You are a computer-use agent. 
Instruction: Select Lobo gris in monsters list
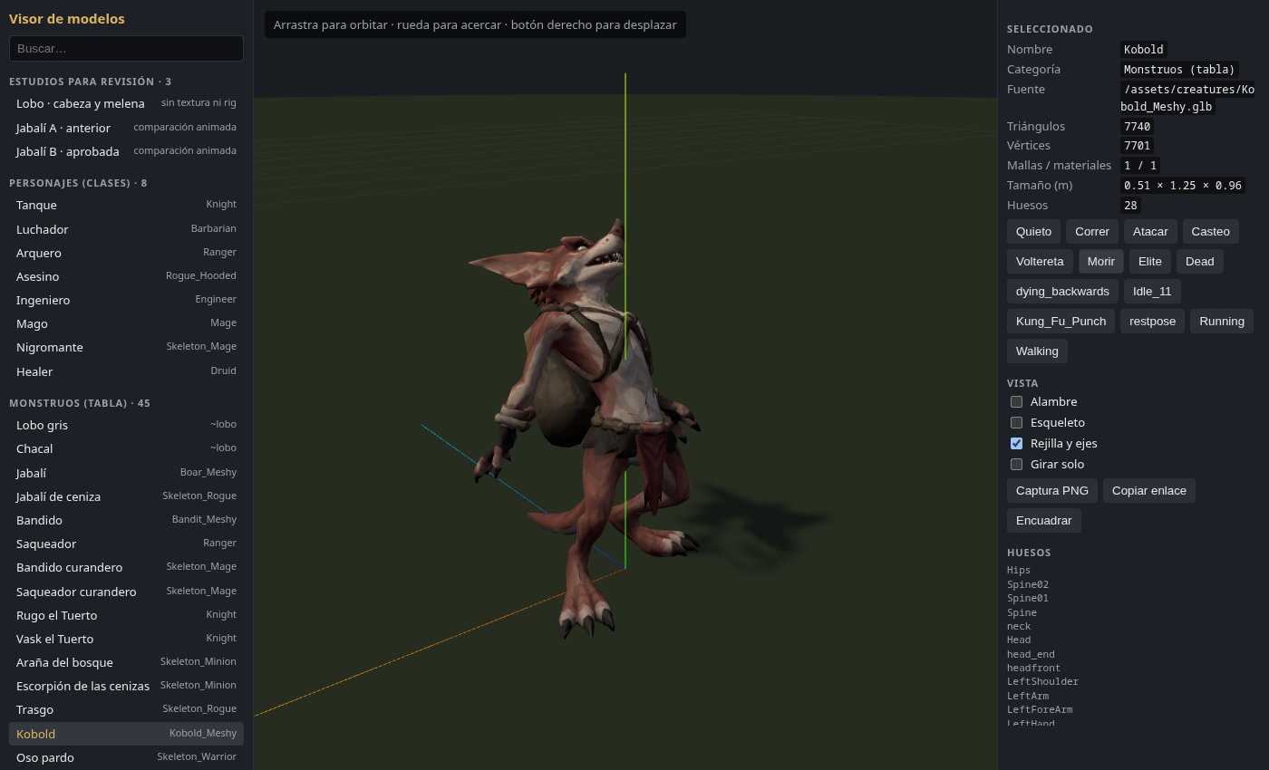[x=126, y=425]
